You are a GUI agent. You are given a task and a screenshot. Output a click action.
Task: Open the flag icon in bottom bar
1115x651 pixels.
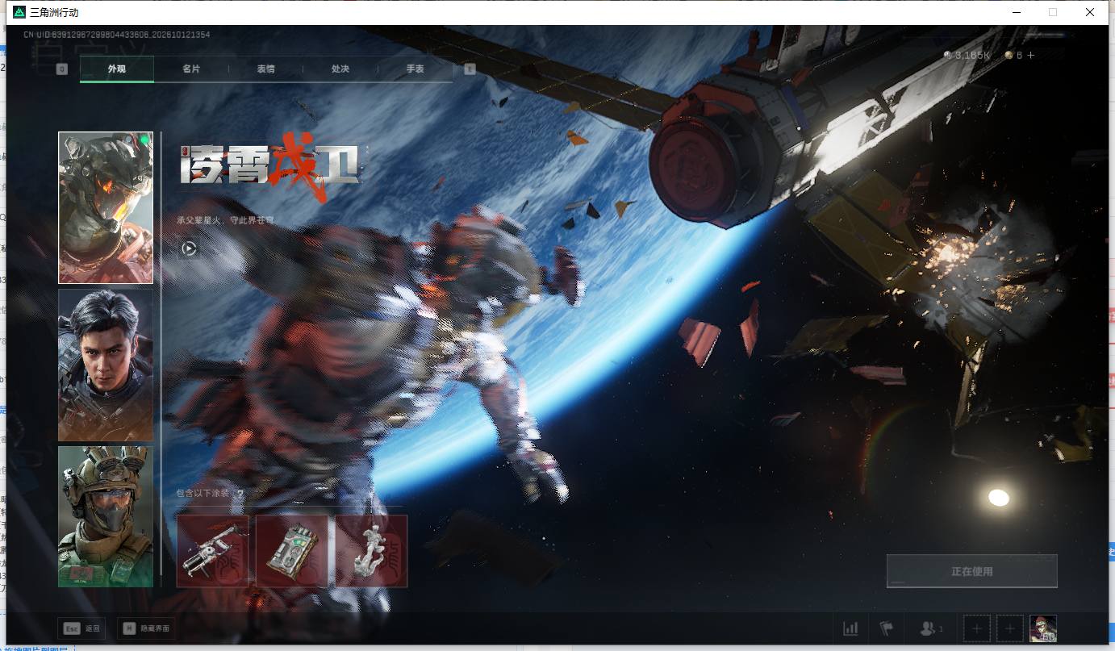tap(887, 628)
